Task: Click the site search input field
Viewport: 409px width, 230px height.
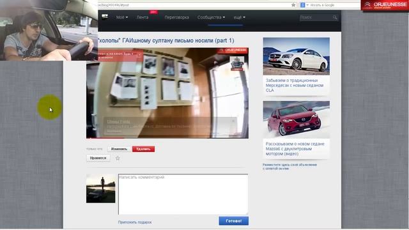Action: 316,17
